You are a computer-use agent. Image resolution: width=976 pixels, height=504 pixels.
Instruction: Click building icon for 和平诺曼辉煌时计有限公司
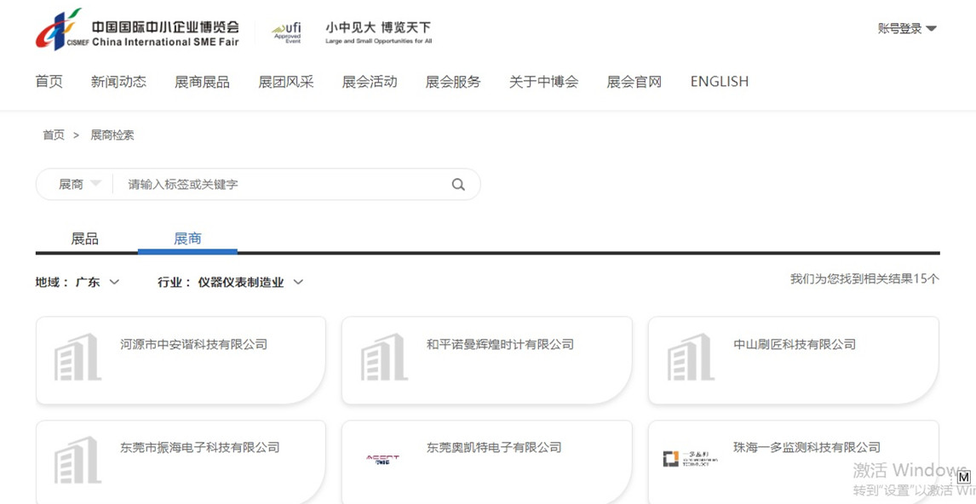pyautogui.click(x=384, y=358)
